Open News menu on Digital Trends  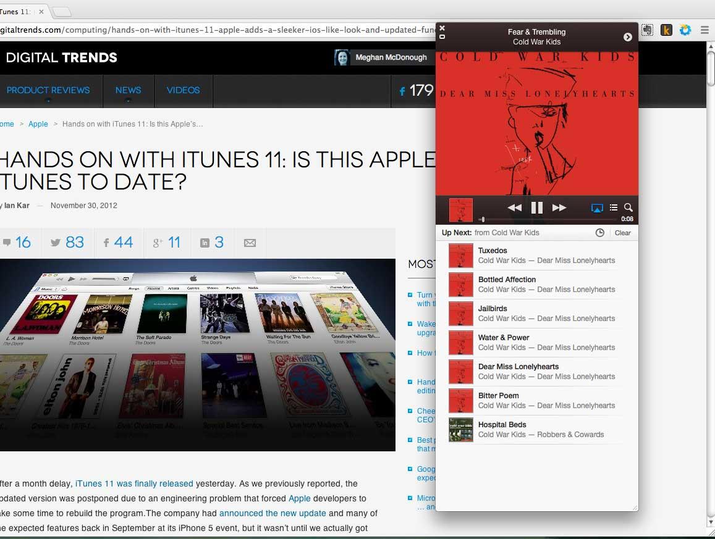tap(128, 90)
